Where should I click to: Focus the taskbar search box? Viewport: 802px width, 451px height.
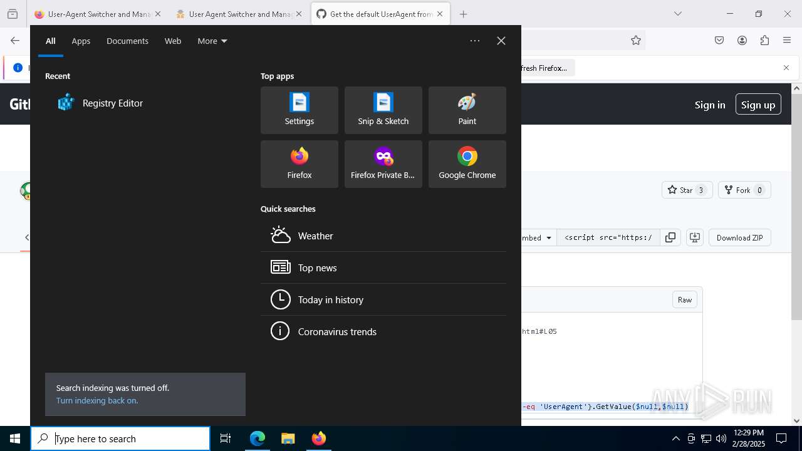pyautogui.click(x=120, y=438)
